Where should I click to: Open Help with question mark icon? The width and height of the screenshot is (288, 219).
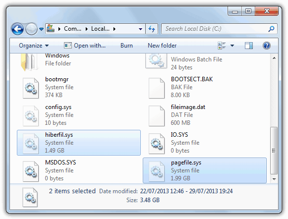pyautogui.click(x=267, y=46)
